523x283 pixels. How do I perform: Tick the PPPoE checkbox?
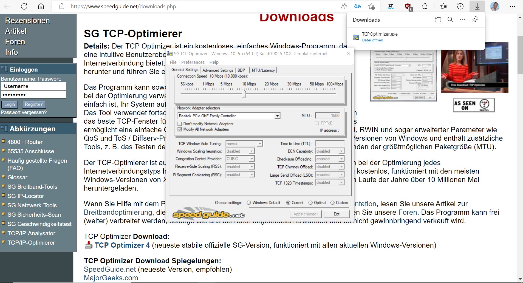click(317, 123)
